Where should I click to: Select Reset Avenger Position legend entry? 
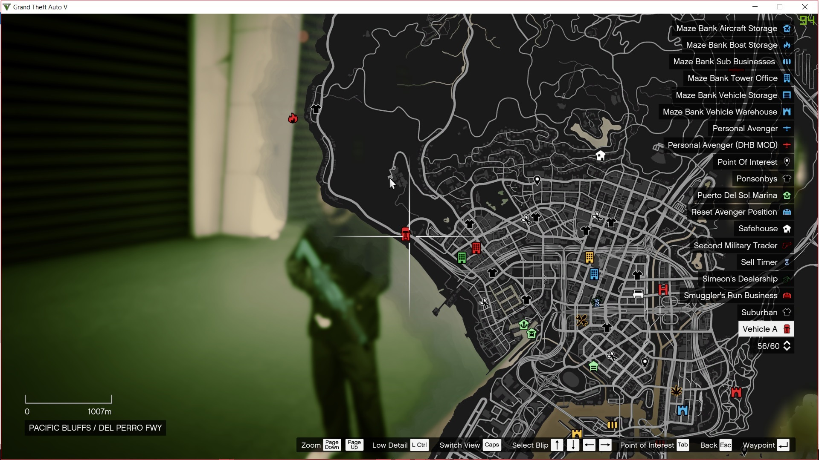[x=741, y=212]
